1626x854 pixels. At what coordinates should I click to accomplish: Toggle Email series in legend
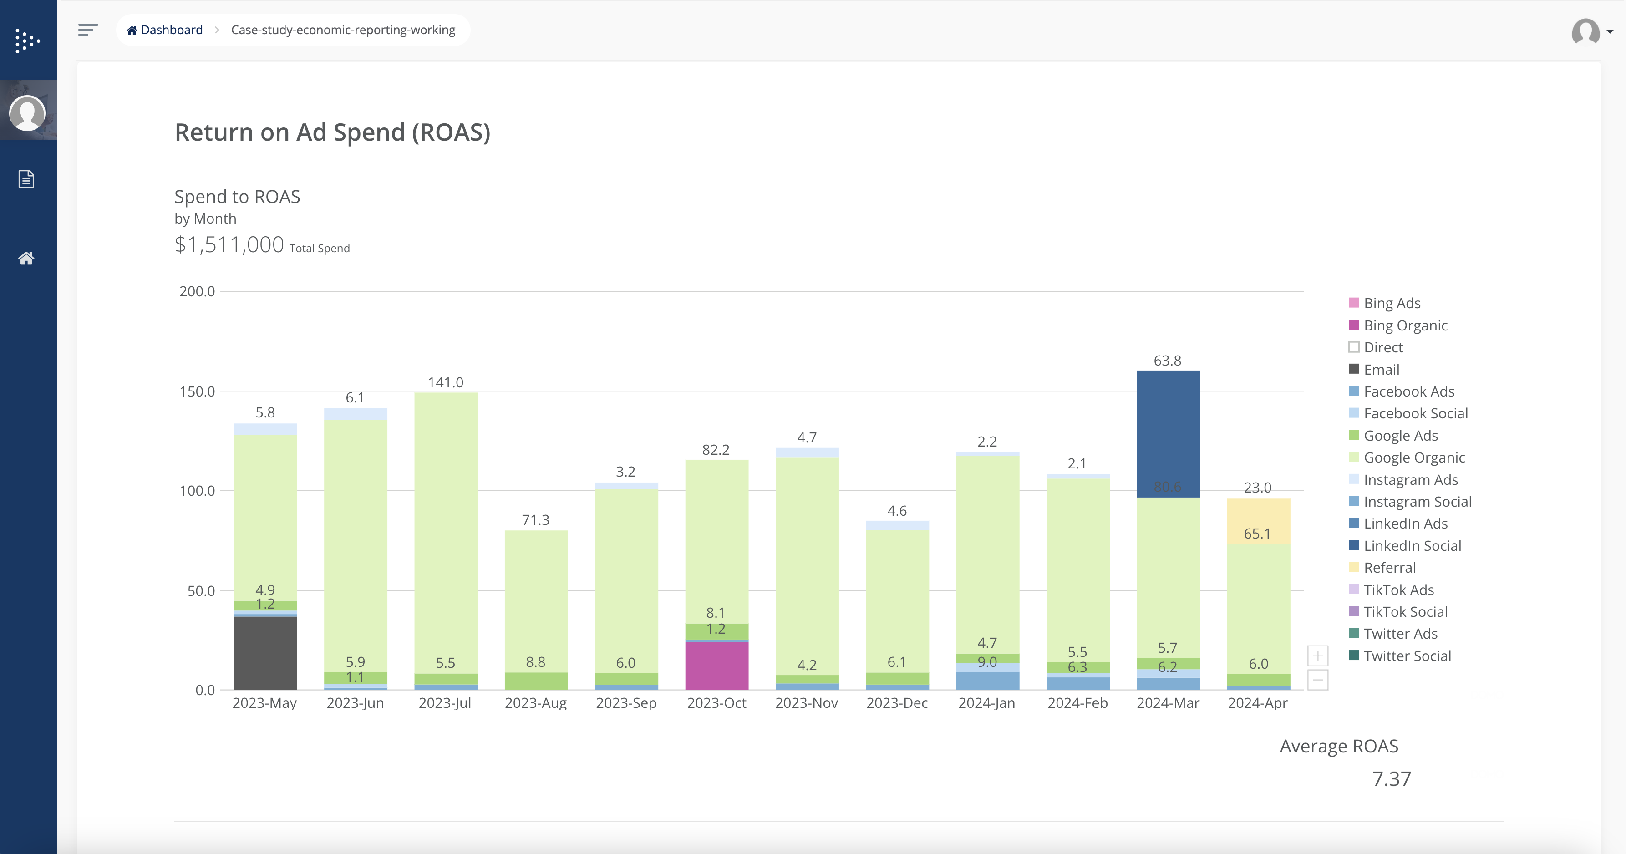[x=1373, y=369]
